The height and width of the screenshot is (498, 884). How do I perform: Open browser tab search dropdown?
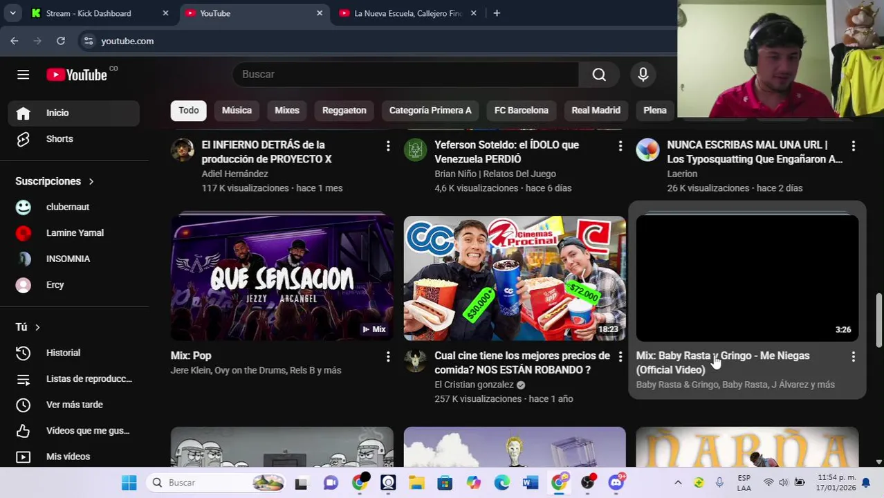12,13
